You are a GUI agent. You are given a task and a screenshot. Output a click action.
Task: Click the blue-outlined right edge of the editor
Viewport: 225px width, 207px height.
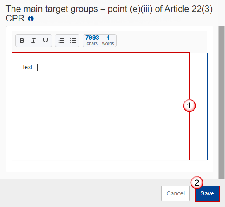click(x=199, y=106)
